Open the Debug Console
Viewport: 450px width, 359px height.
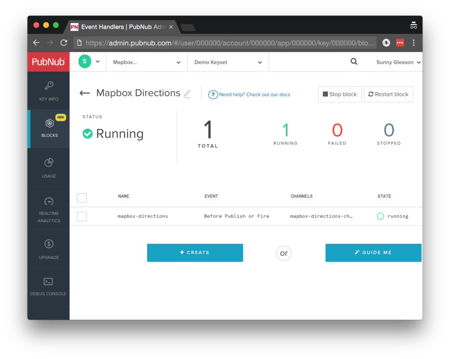(48, 286)
